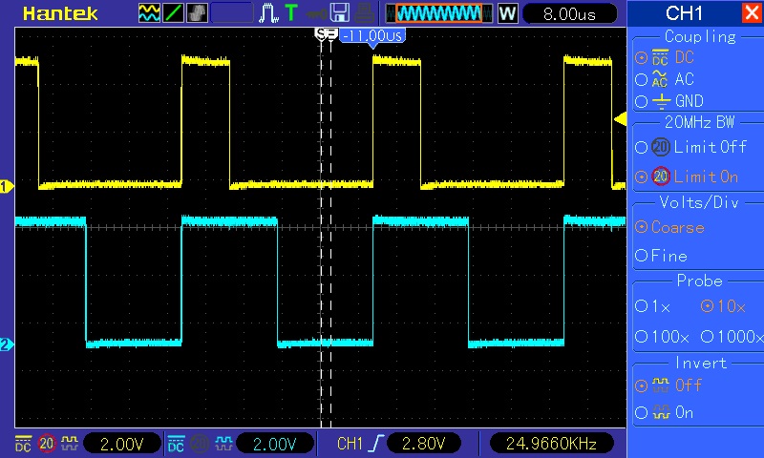Click the waveform memory overview bar
Viewport: 764px width, 458px height.
click(x=439, y=13)
